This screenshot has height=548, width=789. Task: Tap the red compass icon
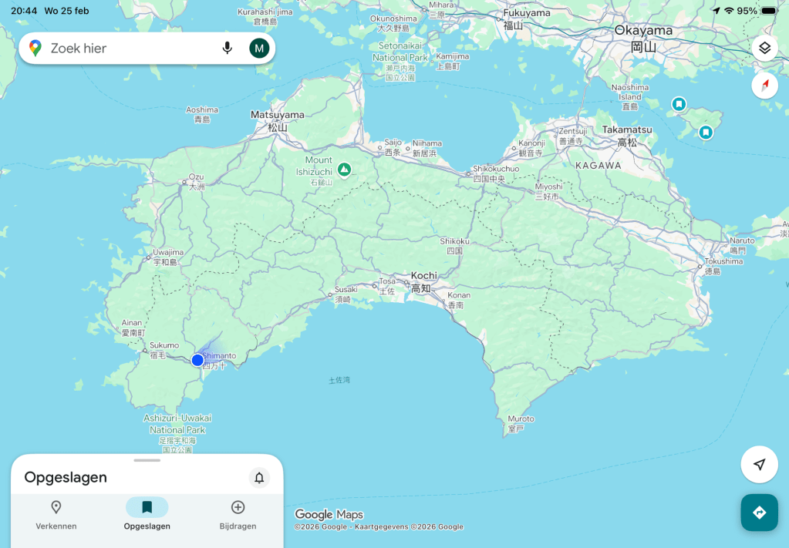pyautogui.click(x=764, y=85)
